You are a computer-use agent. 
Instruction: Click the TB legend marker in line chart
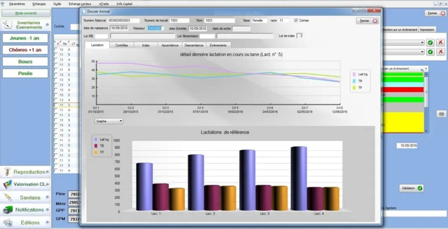[x=354, y=81]
